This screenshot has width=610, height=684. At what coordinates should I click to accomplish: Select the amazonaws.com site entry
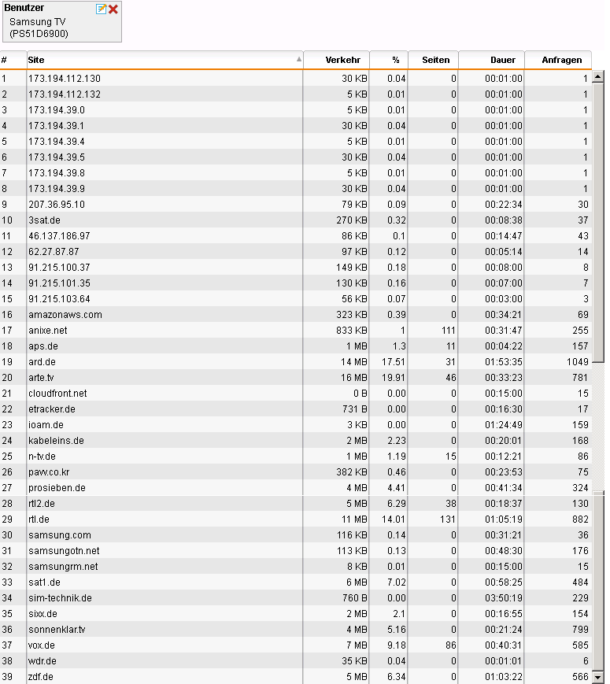tap(65, 315)
